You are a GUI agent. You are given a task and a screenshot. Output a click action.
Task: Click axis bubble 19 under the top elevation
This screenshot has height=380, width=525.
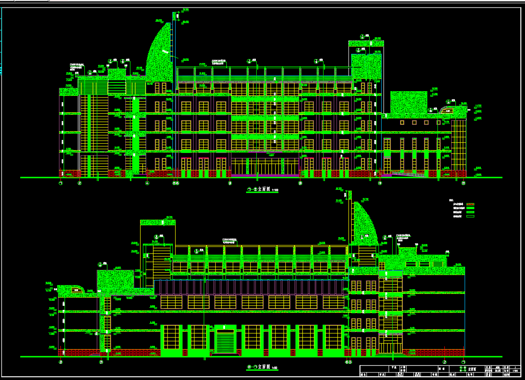[380, 183]
